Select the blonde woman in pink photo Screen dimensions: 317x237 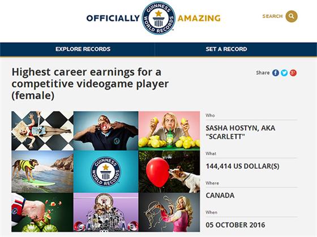coord(169,212)
